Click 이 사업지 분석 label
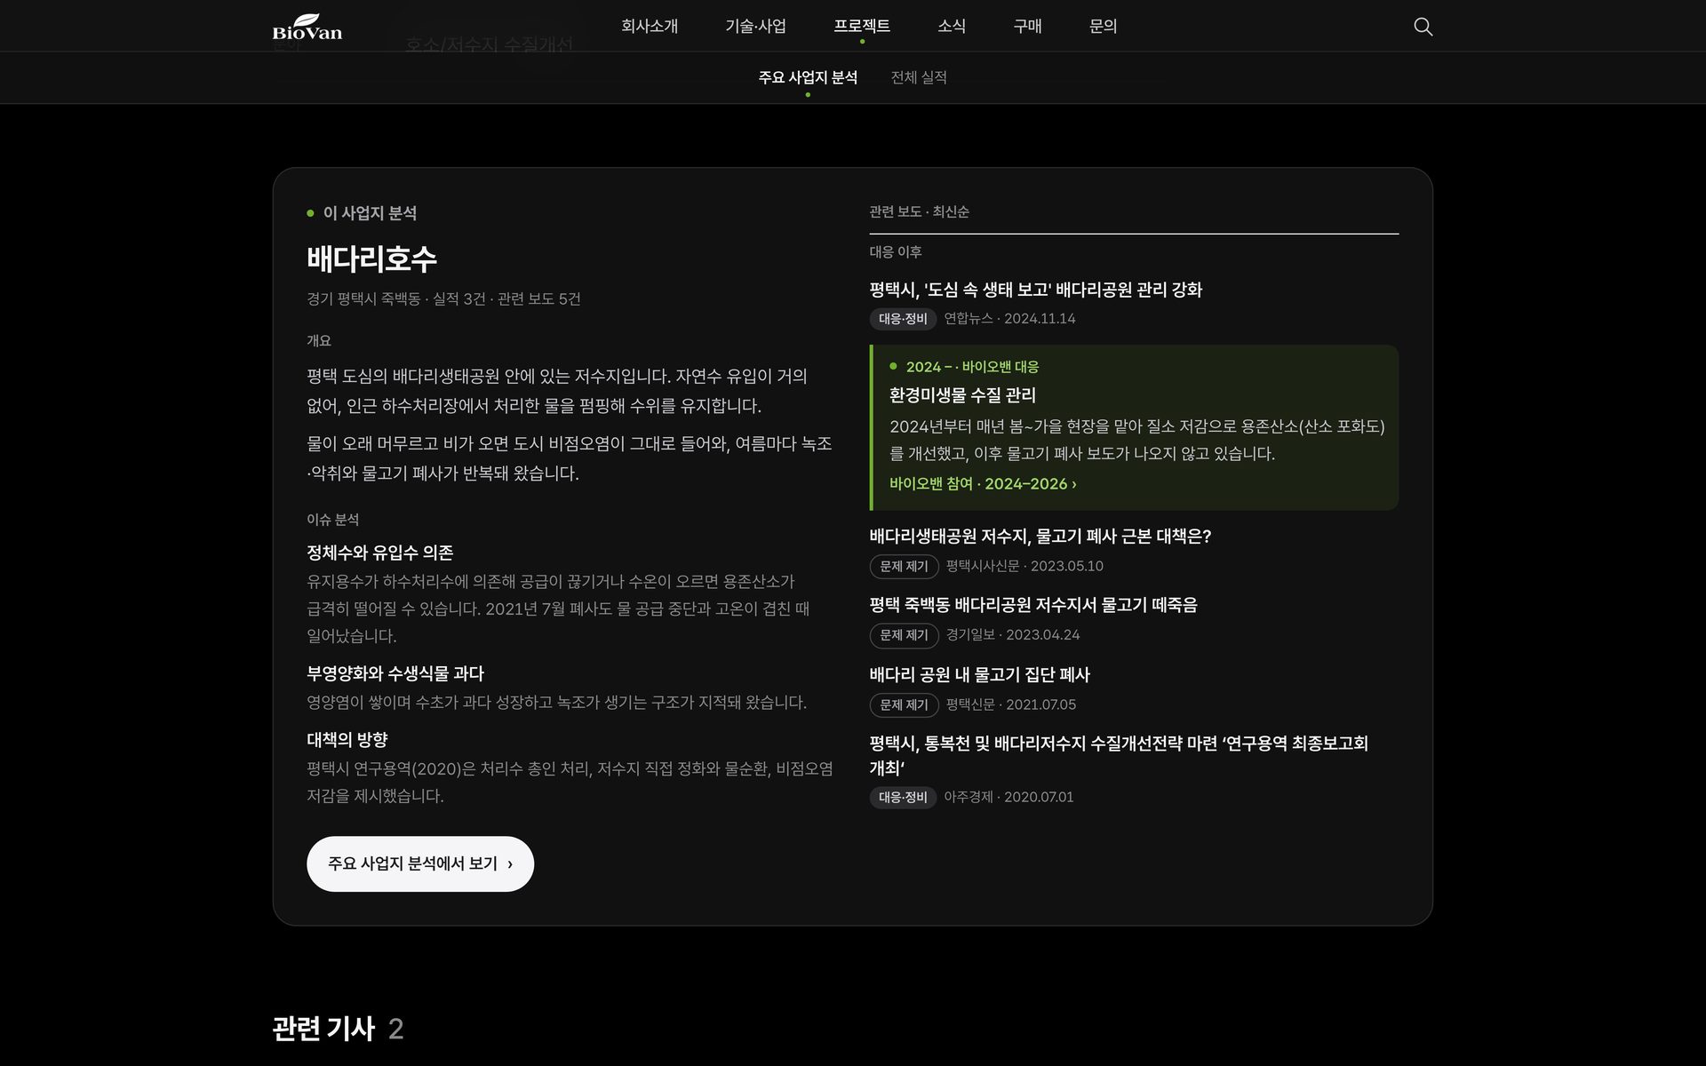The height and width of the screenshot is (1066, 1706). pyautogui.click(x=370, y=213)
